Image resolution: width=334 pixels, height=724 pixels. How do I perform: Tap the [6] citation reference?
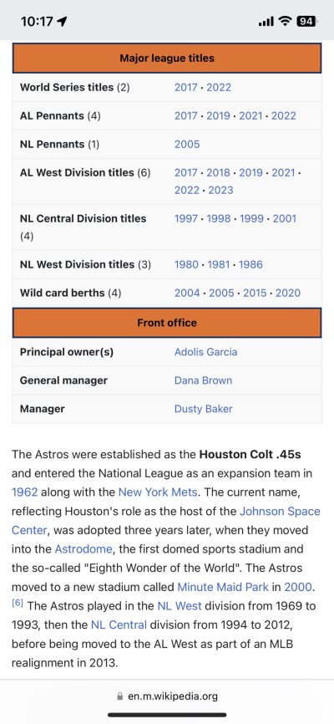(x=17, y=604)
